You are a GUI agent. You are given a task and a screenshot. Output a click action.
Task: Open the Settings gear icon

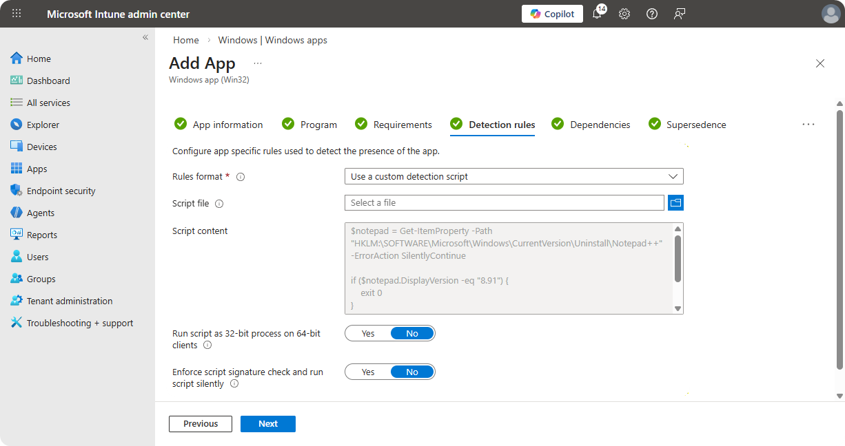pyautogui.click(x=624, y=14)
